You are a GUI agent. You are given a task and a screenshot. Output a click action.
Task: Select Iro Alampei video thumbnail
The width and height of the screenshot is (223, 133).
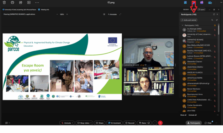tap(149, 81)
